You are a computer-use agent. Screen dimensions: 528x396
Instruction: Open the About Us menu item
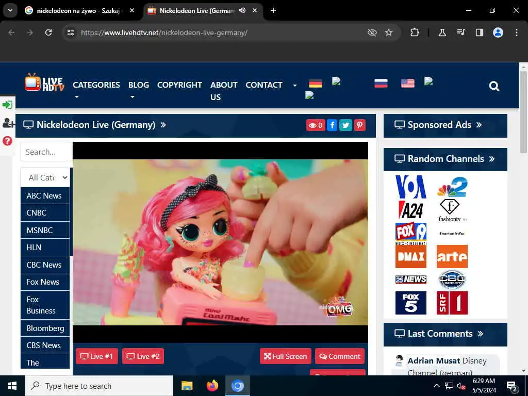[224, 91]
